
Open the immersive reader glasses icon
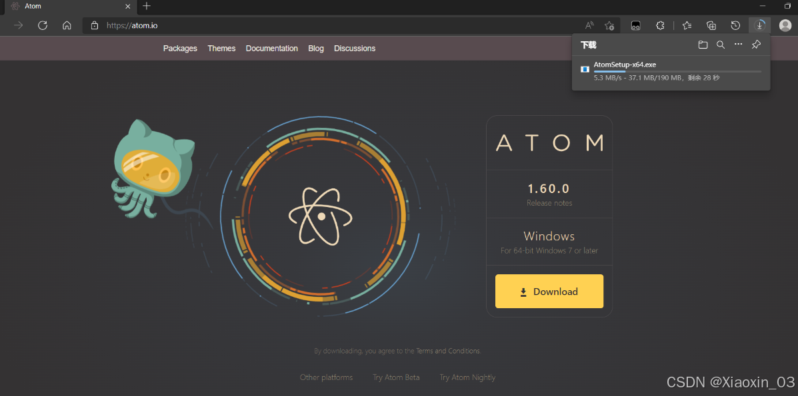pos(635,25)
